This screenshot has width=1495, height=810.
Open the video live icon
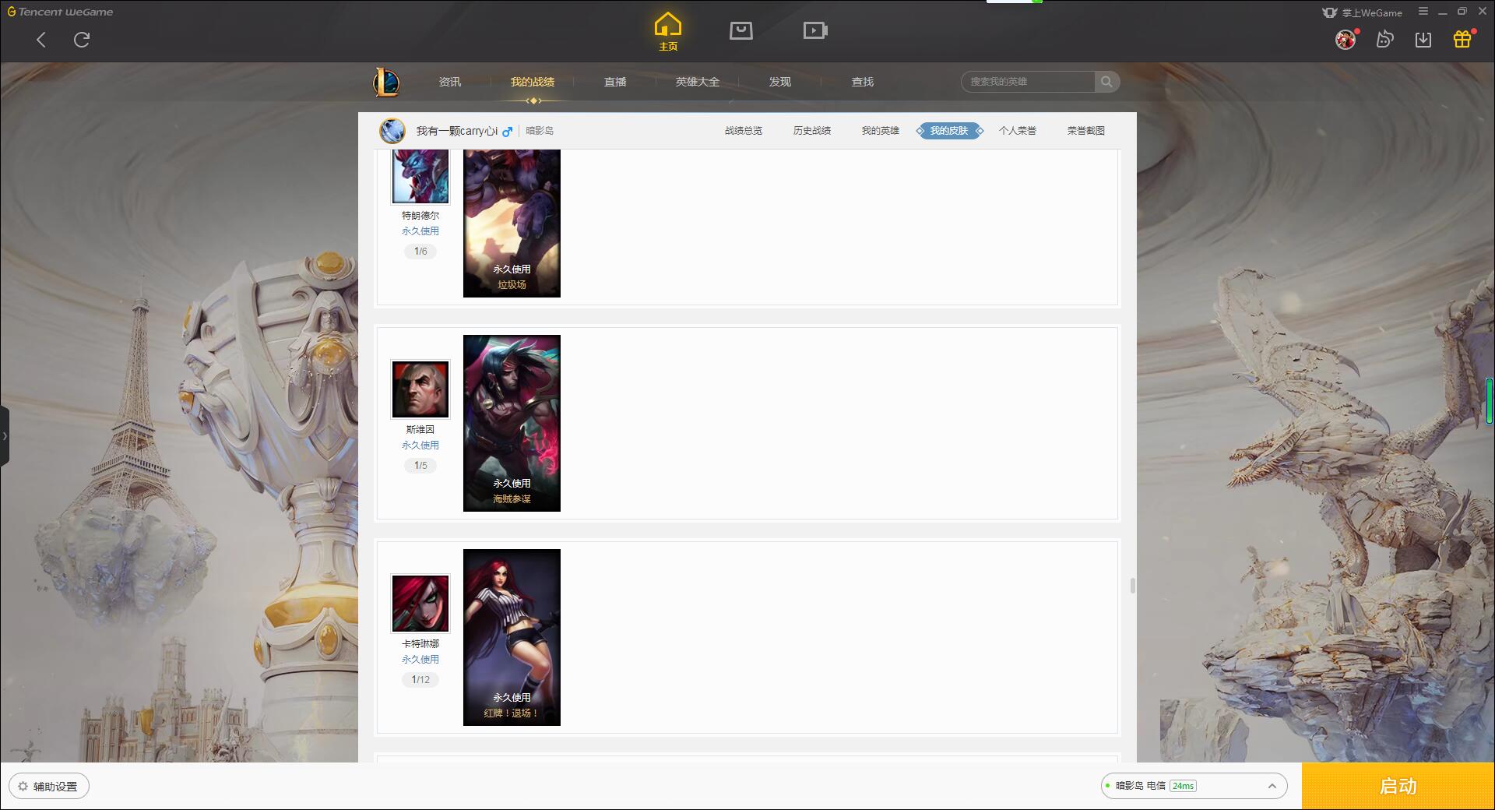[815, 30]
